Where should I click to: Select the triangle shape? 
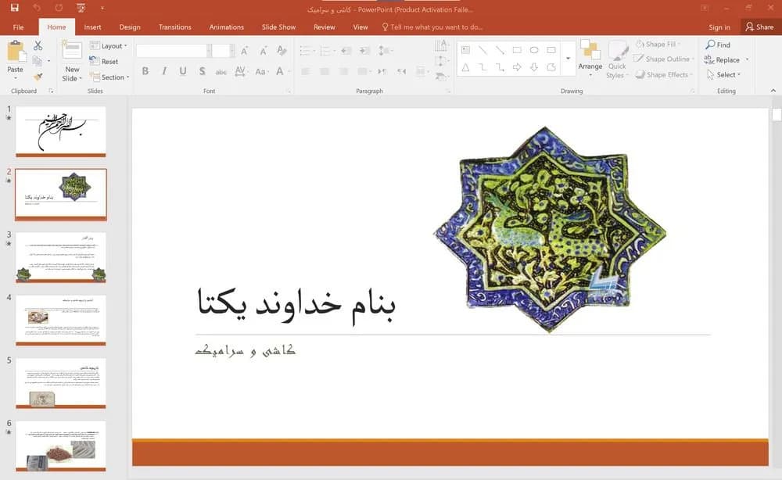pos(465,66)
